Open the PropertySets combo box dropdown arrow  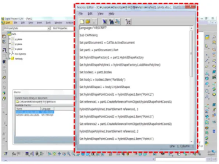pyautogui.click(x=49, y=28)
